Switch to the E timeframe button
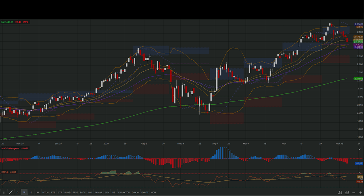Viewport: 364px width, 196px height. click(31, 192)
